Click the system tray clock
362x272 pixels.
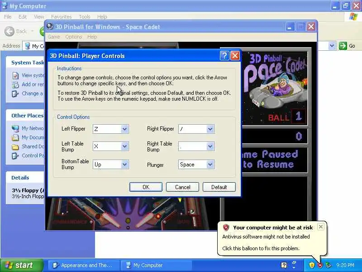coord(345,265)
